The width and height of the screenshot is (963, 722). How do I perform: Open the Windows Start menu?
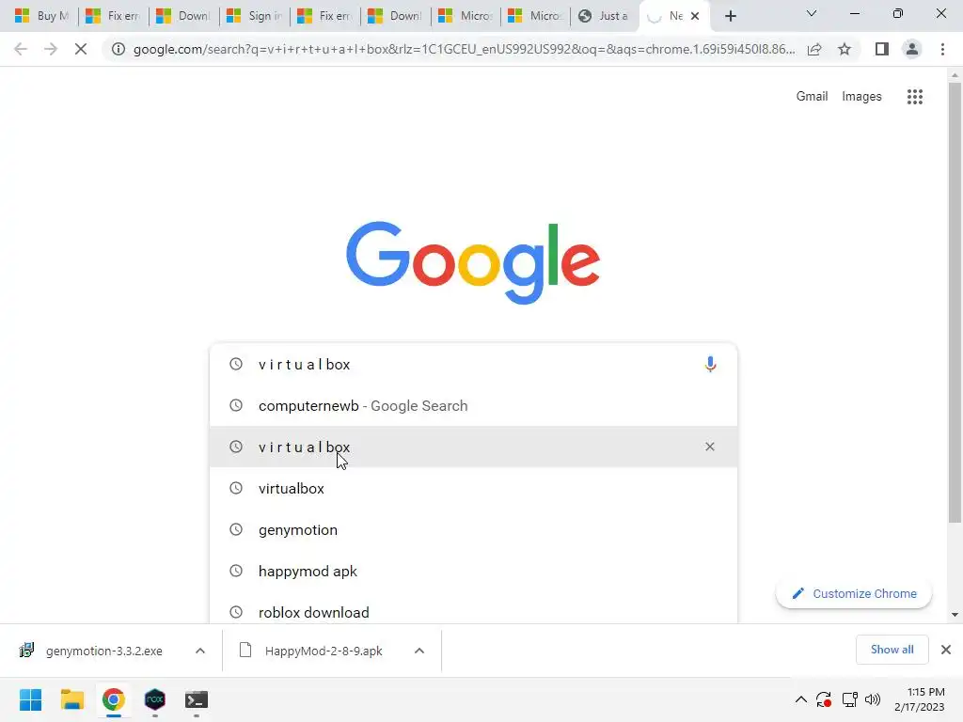click(30, 699)
